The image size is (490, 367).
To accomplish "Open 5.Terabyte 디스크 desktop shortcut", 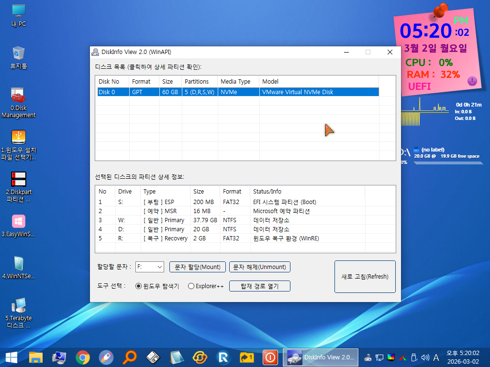I will click(x=19, y=313).
